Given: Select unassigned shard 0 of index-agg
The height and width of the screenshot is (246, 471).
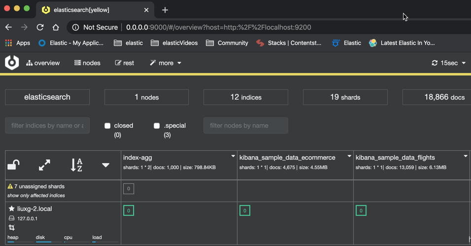Looking at the screenshot, I should (x=129, y=189).
